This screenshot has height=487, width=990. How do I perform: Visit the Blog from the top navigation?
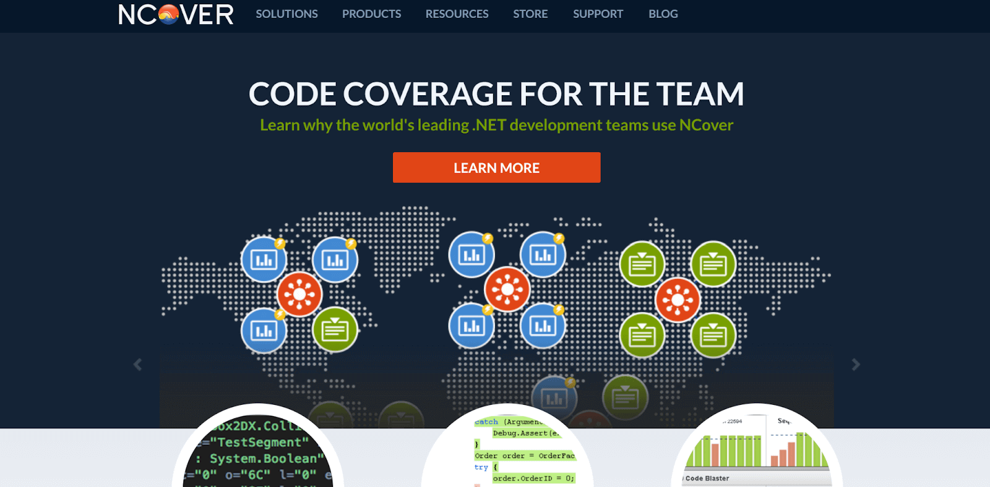tap(663, 14)
